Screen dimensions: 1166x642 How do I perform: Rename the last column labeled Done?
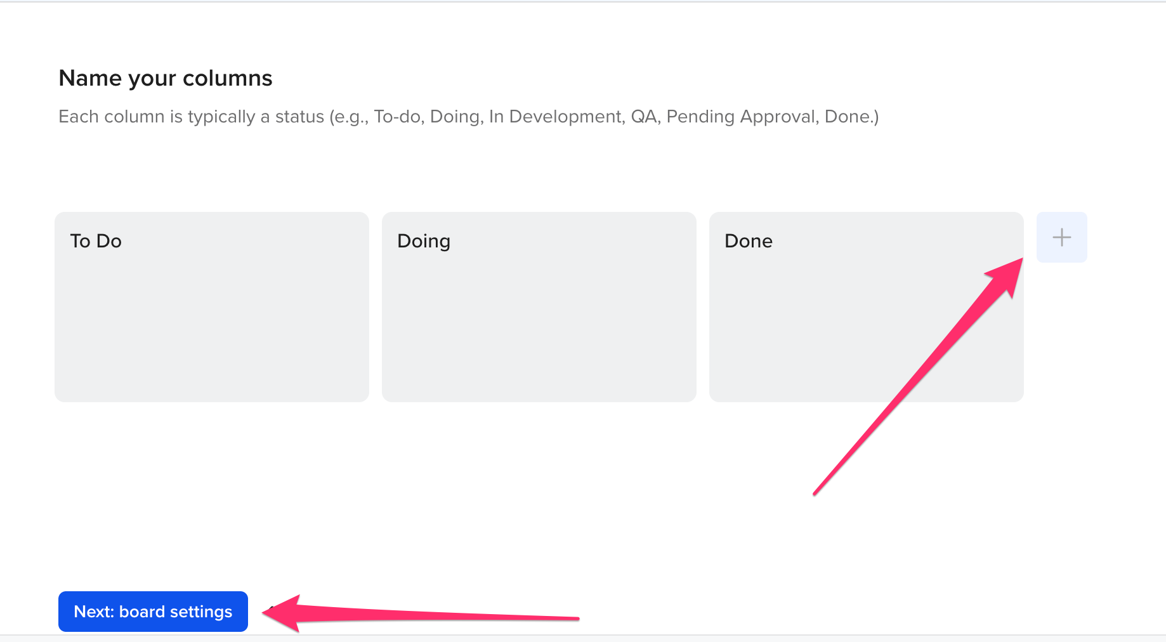point(749,241)
